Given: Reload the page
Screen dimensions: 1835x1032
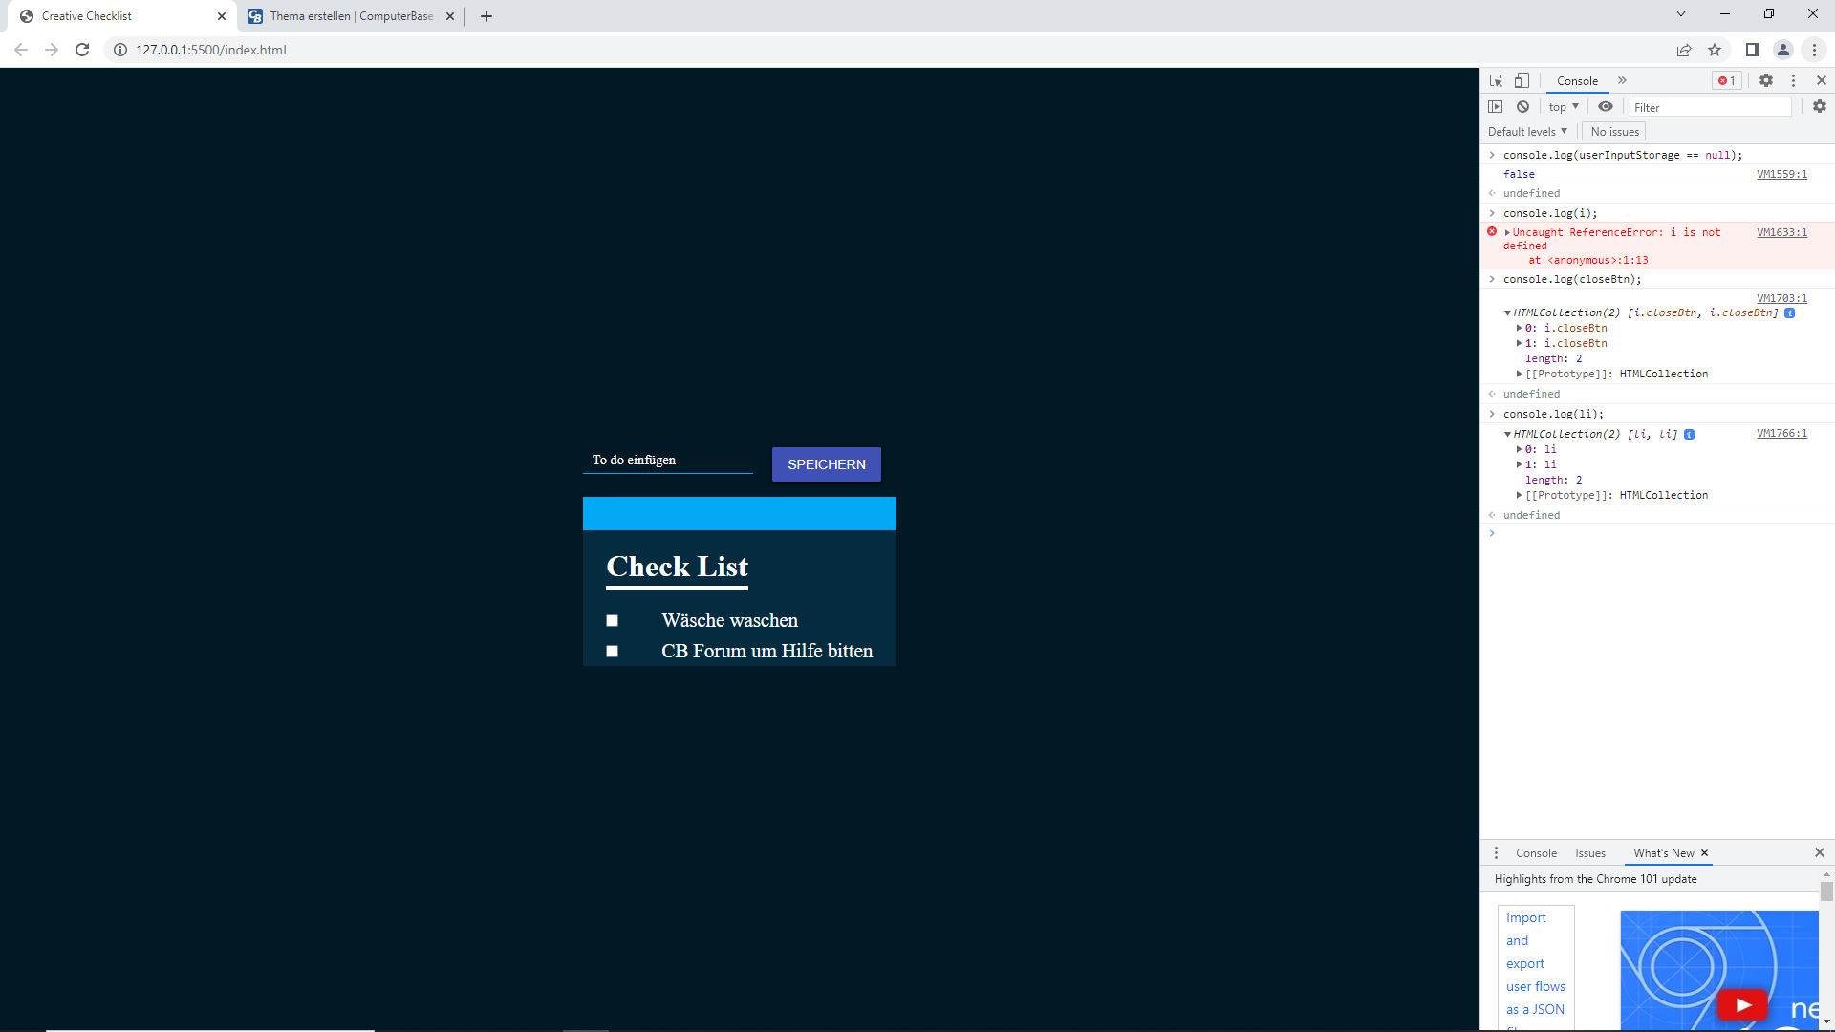Looking at the screenshot, I should 82,50.
